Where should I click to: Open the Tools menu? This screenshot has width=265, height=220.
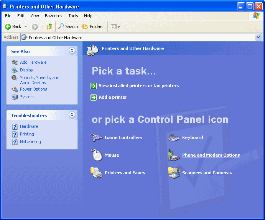(x=73, y=16)
